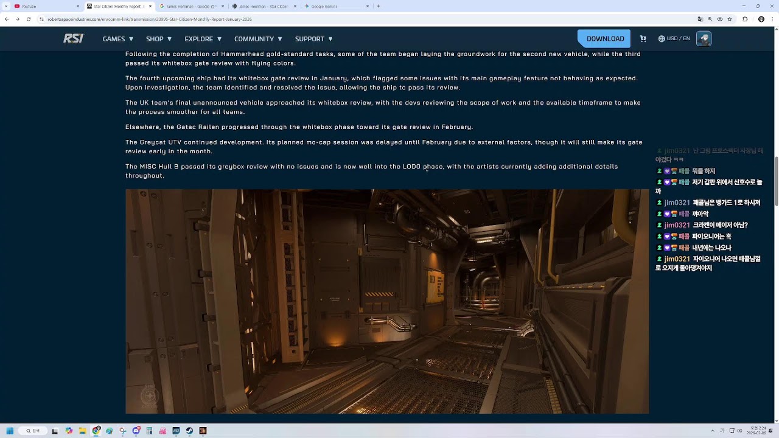Click the RSI logo in the site header
The height and width of the screenshot is (438, 779).
click(73, 39)
